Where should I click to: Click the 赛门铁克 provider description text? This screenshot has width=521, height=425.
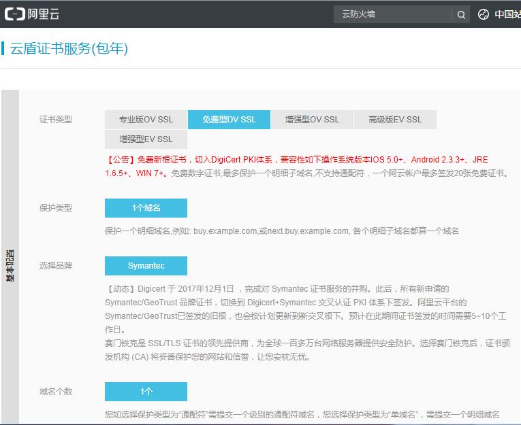(x=307, y=350)
